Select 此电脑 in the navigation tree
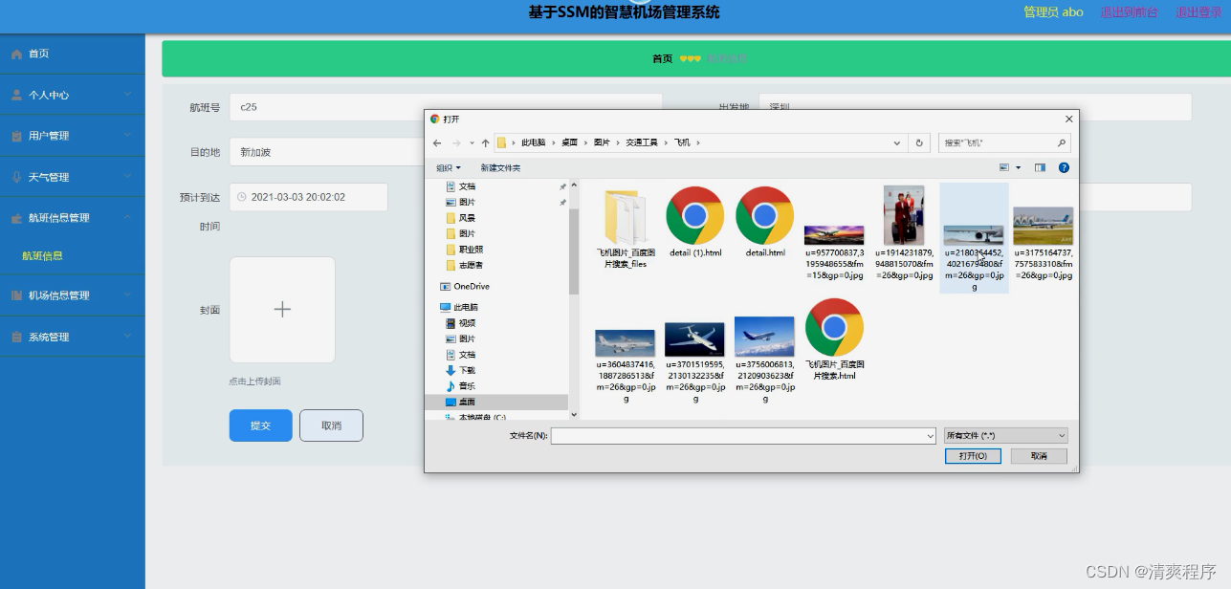The height and width of the screenshot is (589, 1231). coord(458,307)
